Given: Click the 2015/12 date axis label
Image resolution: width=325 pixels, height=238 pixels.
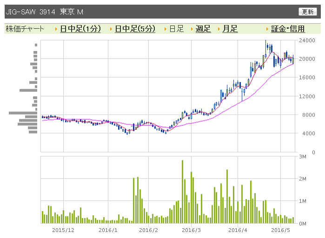Looking at the screenshot, I should click(x=63, y=230).
